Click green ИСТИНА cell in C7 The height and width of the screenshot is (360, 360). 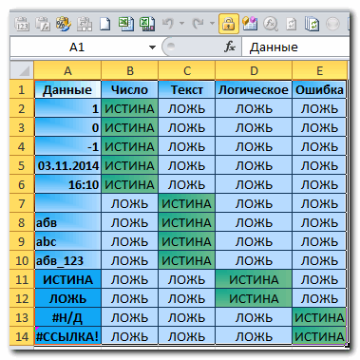pyautogui.click(x=187, y=203)
